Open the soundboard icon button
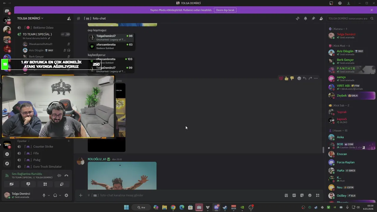377x212 pixels. 62,184
